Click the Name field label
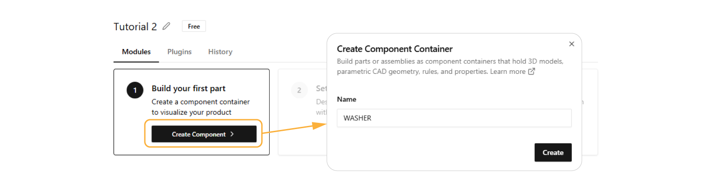 click(346, 99)
